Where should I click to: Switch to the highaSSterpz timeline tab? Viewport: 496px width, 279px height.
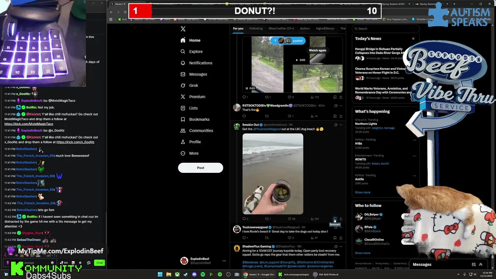pos(325,28)
